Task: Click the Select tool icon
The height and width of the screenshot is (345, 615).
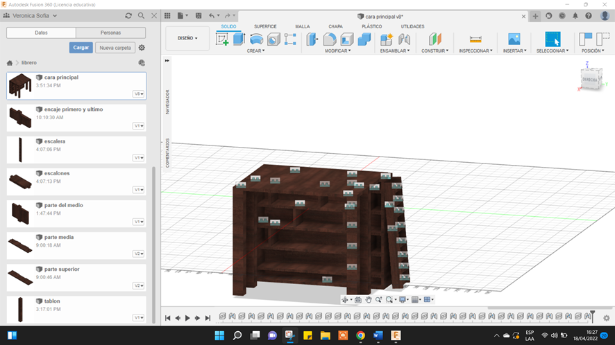Action: [x=553, y=39]
